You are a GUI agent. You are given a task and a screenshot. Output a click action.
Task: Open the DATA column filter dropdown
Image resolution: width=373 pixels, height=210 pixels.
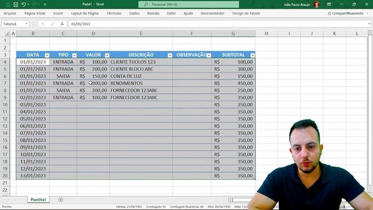[x=47, y=55]
